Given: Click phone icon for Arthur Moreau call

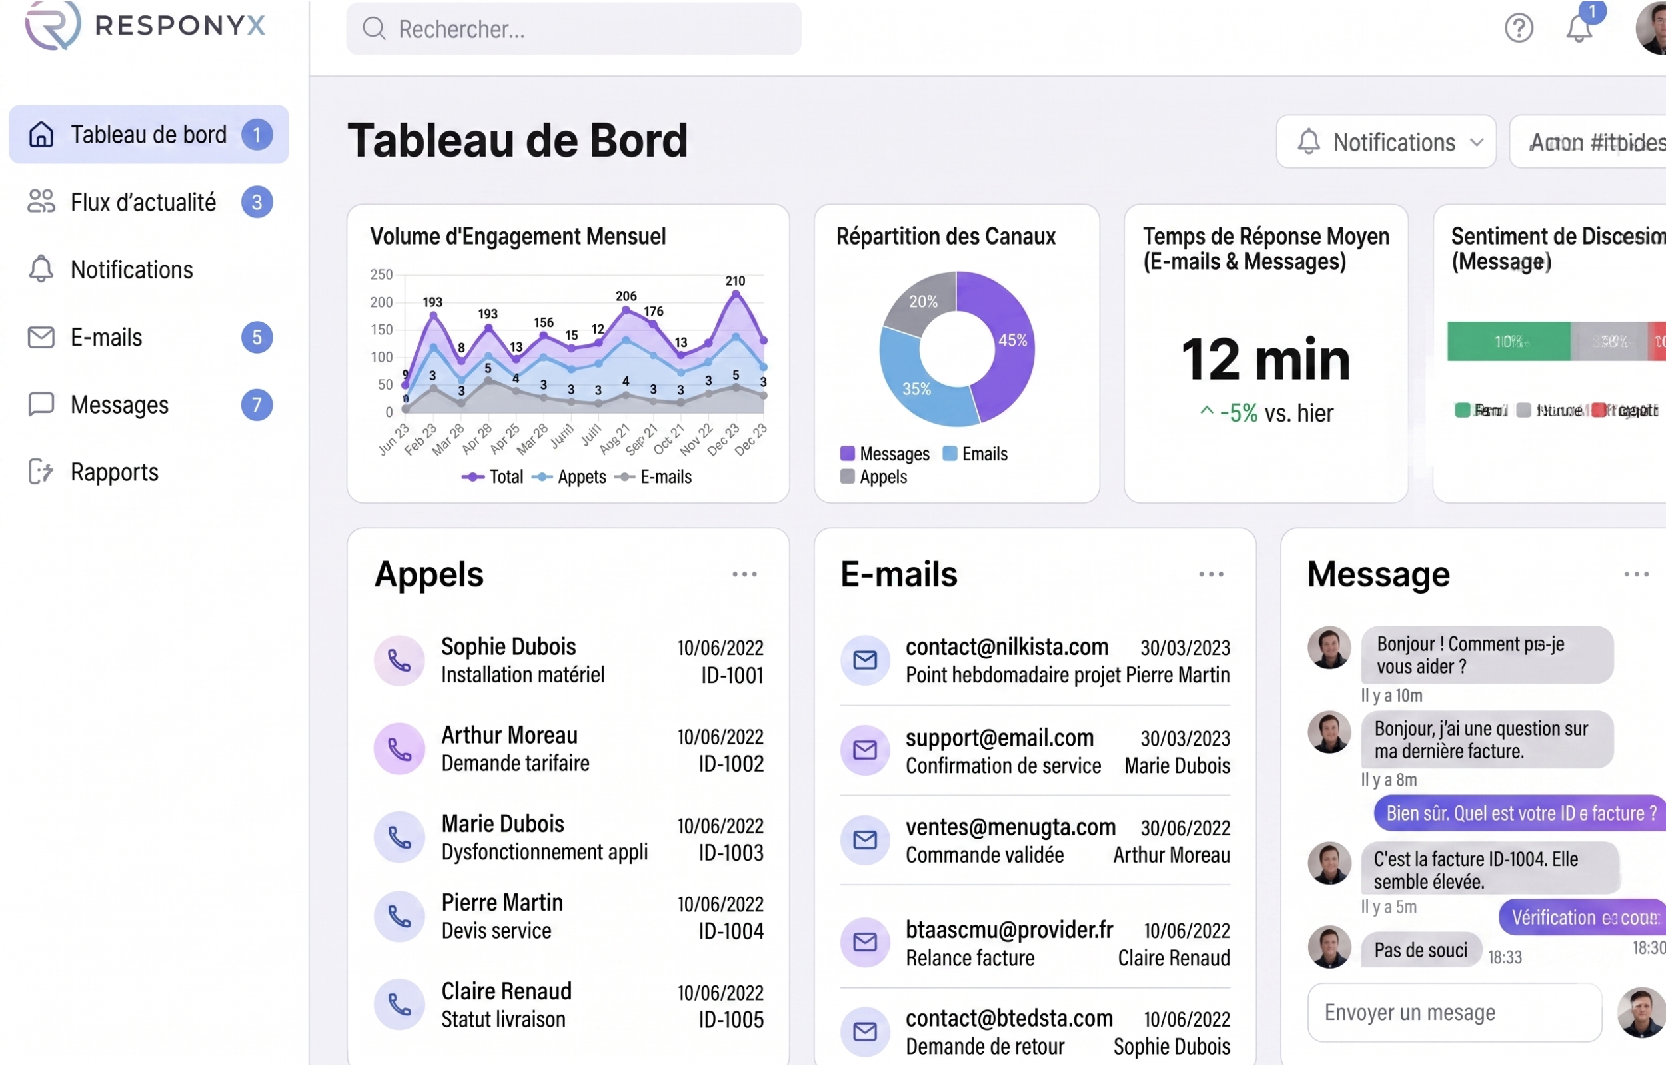Looking at the screenshot, I should [399, 749].
